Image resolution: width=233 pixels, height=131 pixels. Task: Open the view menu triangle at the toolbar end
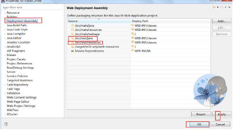229,7
